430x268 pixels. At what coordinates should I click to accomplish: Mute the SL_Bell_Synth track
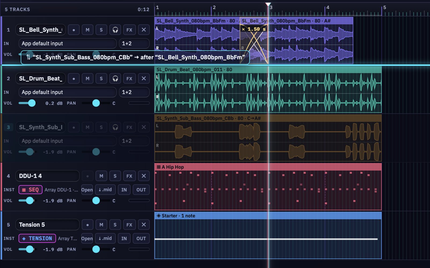coord(87,30)
